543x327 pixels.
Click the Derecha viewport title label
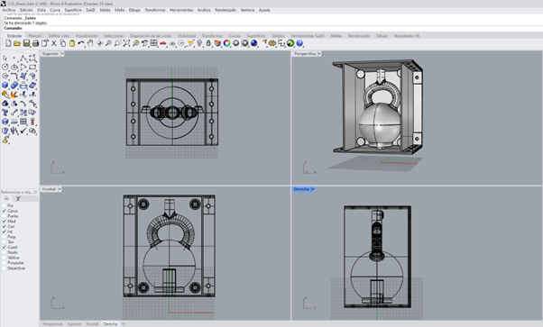point(301,189)
